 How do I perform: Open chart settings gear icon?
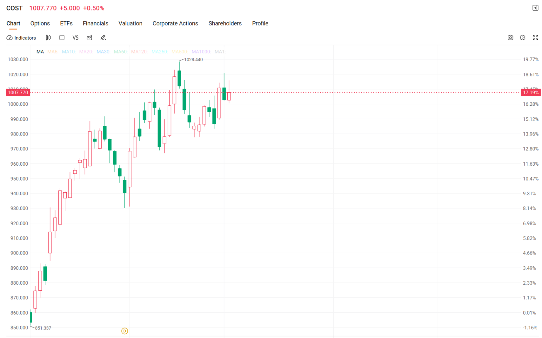point(523,38)
